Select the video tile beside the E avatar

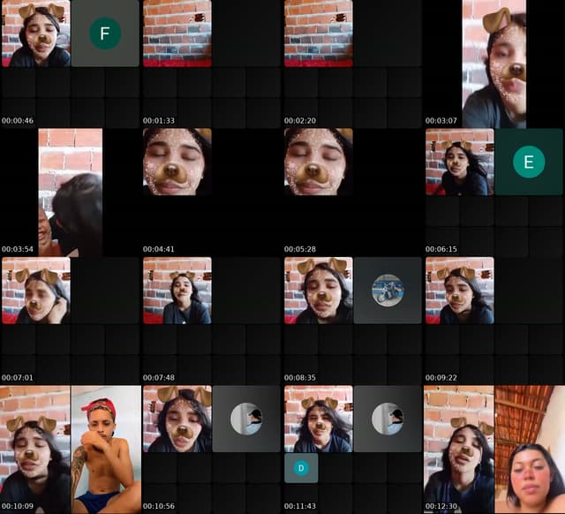[460, 162]
